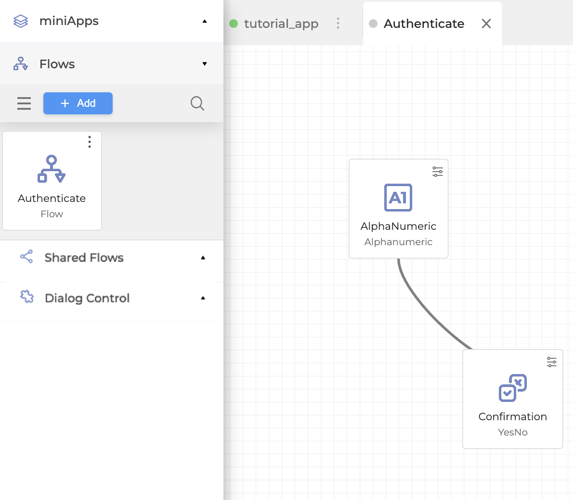Screen dimensions: 574x500
Task: Open the hamburger list menu
Action: click(24, 103)
